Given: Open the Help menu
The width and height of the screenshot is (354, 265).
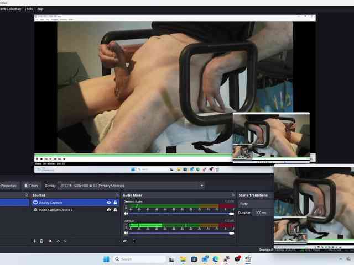Looking at the screenshot, I should (x=40, y=9).
